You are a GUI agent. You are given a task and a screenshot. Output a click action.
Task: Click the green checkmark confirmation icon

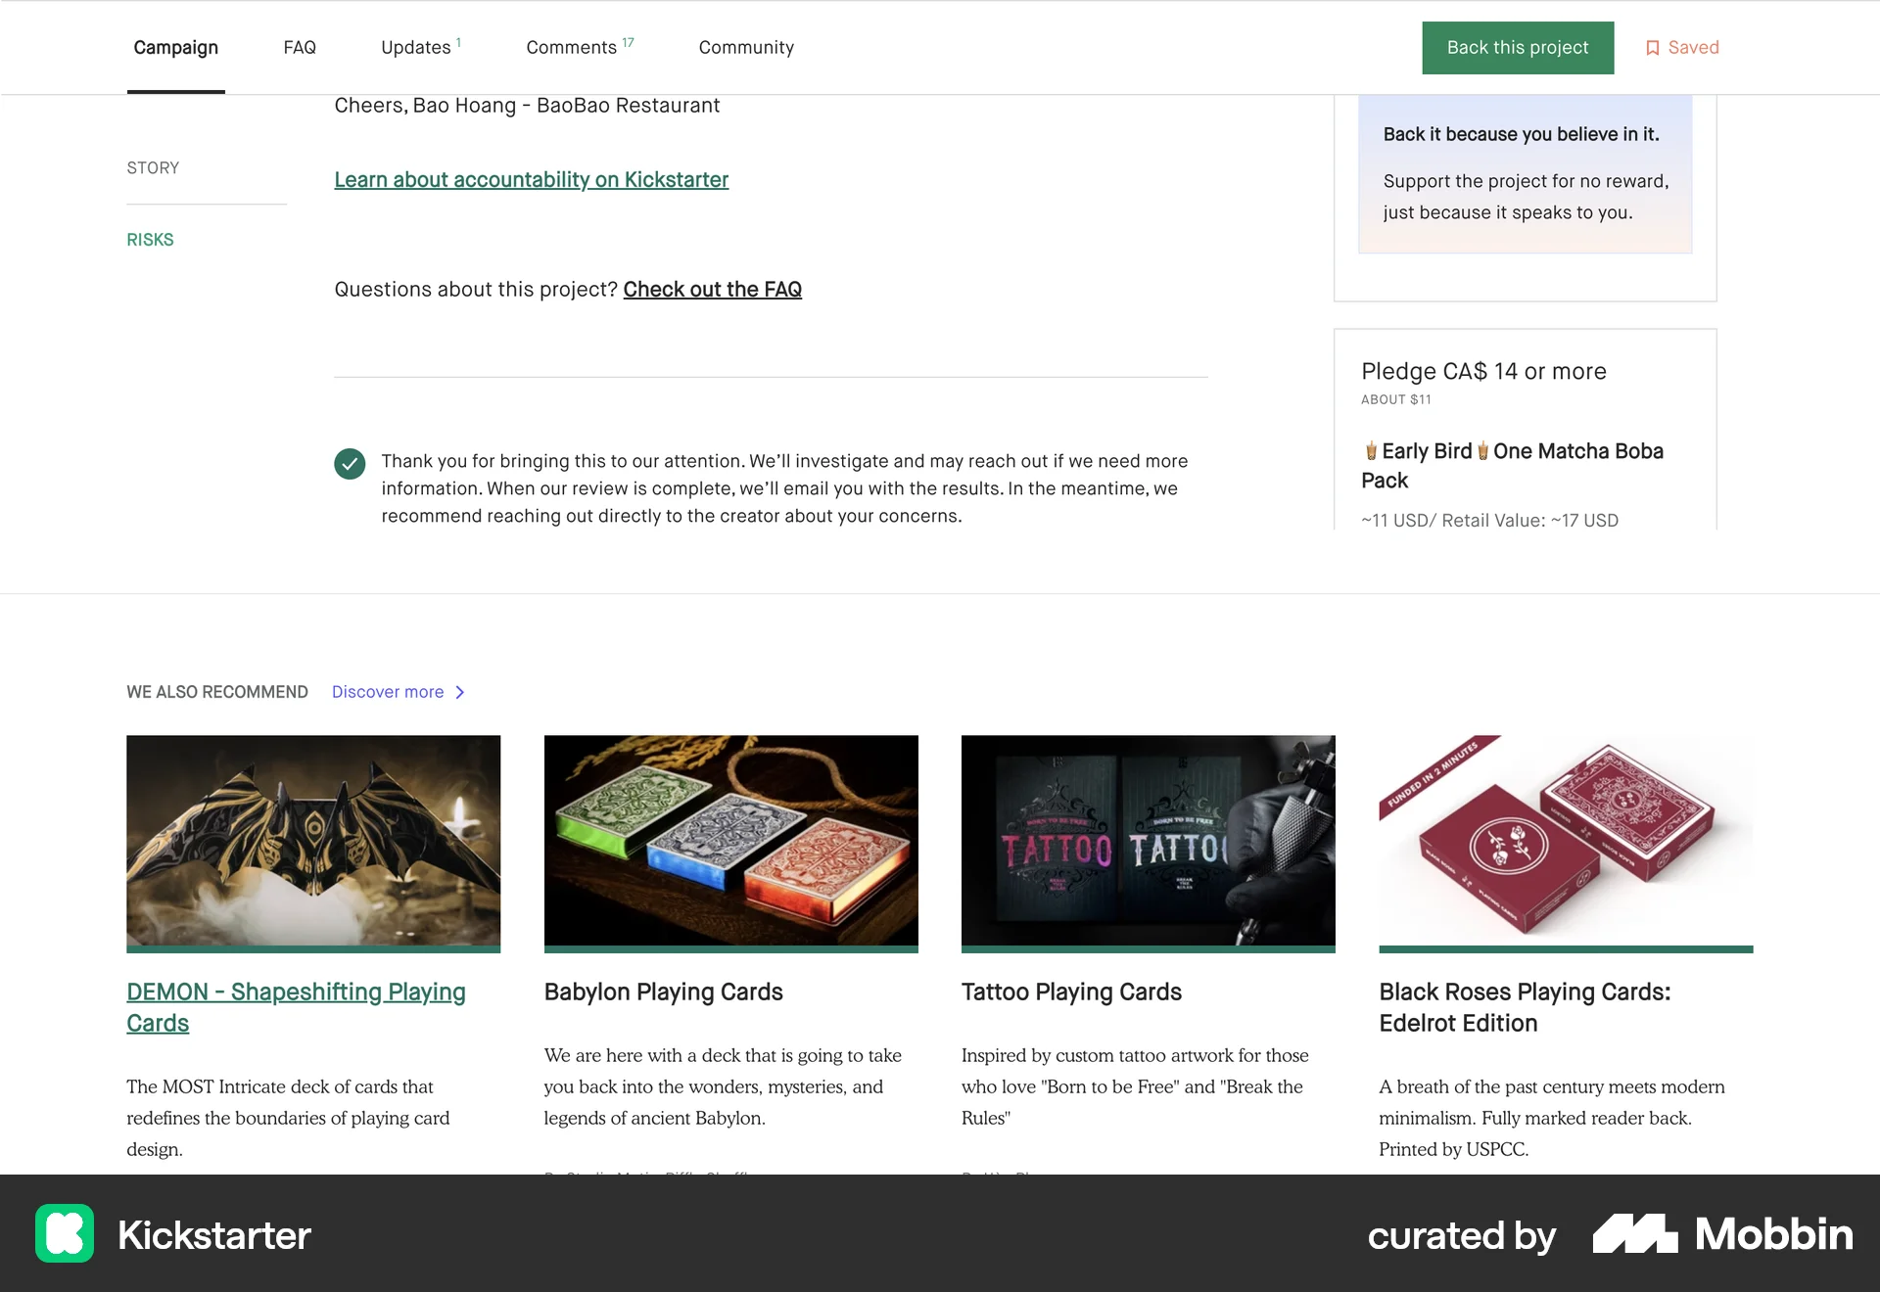(350, 464)
